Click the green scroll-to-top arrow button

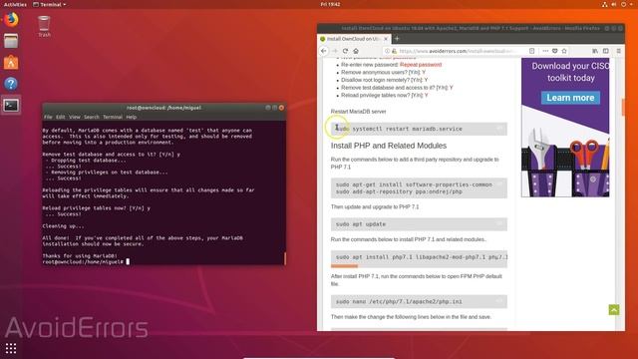coord(614,310)
